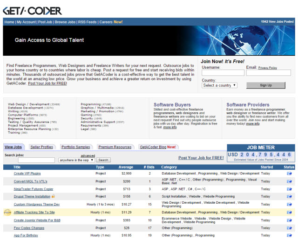Open Project Management category
The image size is (298, 239).
coord(23,125)
